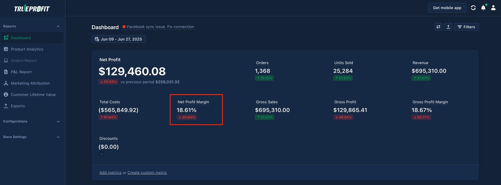Click the 60.77% gross margin change badge

422,117
